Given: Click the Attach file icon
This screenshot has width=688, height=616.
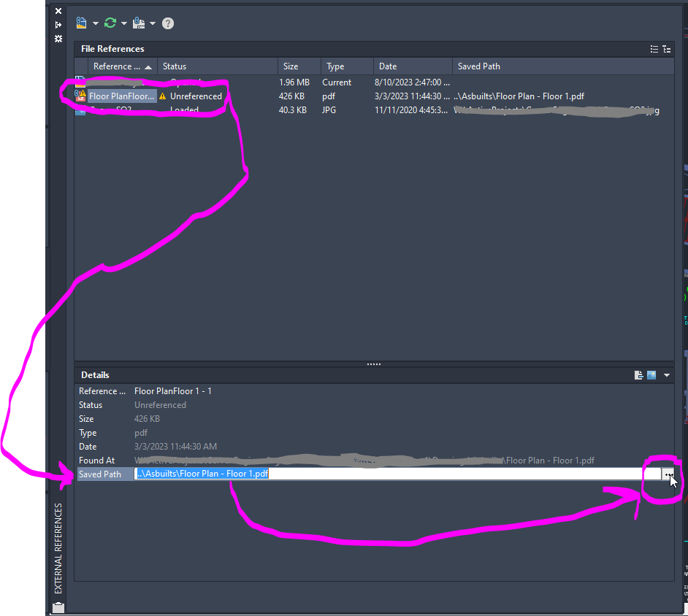Looking at the screenshot, I should click(x=81, y=23).
